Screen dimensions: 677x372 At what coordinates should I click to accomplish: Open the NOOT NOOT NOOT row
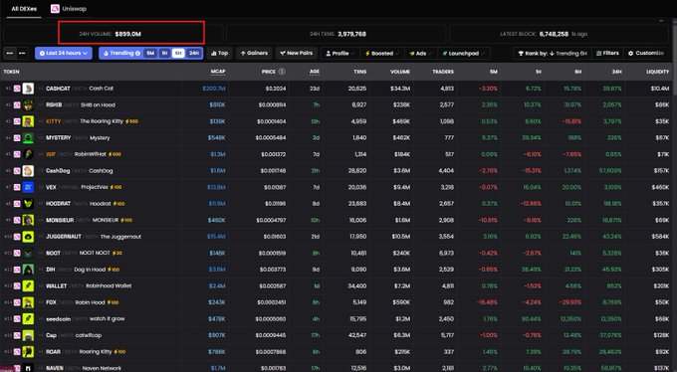pos(336,253)
